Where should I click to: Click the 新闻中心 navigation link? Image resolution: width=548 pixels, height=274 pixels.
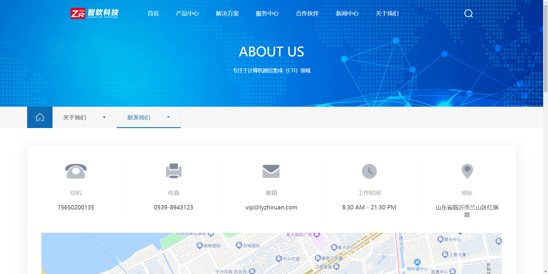(347, 13)
